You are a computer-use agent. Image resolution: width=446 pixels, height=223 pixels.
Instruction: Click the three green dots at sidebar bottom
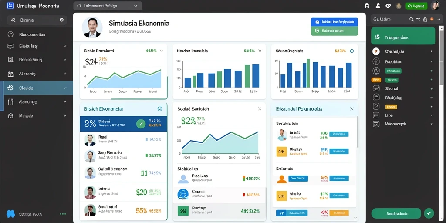tap(63, 214)
